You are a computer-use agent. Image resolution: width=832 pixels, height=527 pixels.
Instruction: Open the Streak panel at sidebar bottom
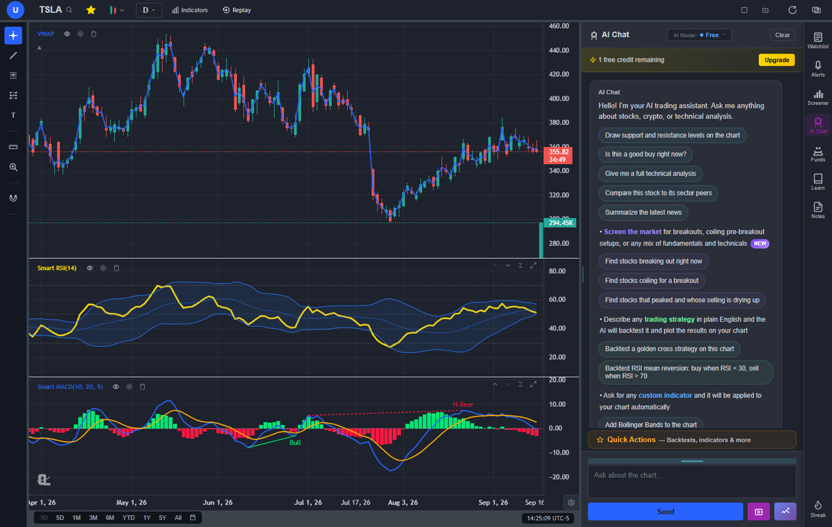pos(818,509)
